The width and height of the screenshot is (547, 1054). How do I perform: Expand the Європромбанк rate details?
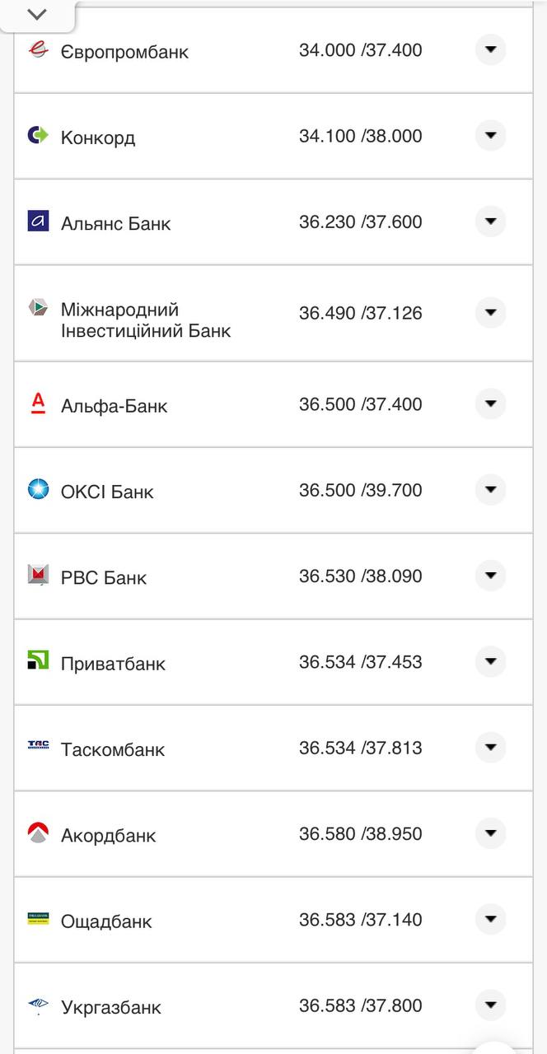click(490, 49)
